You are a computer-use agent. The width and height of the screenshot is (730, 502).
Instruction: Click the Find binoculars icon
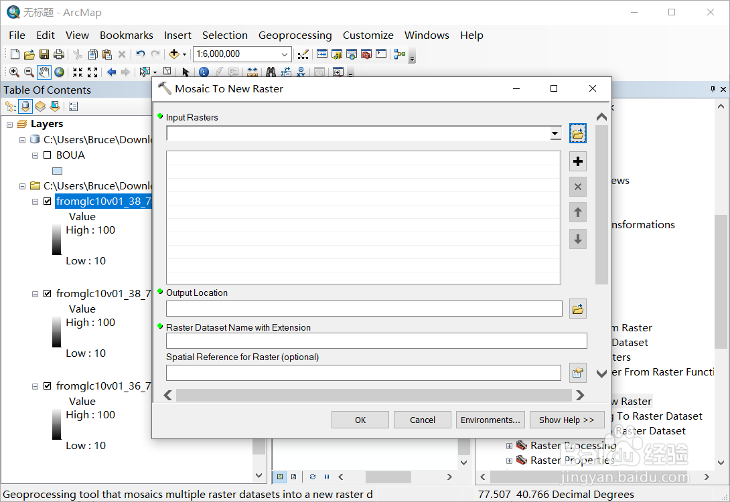click(271, 72)
